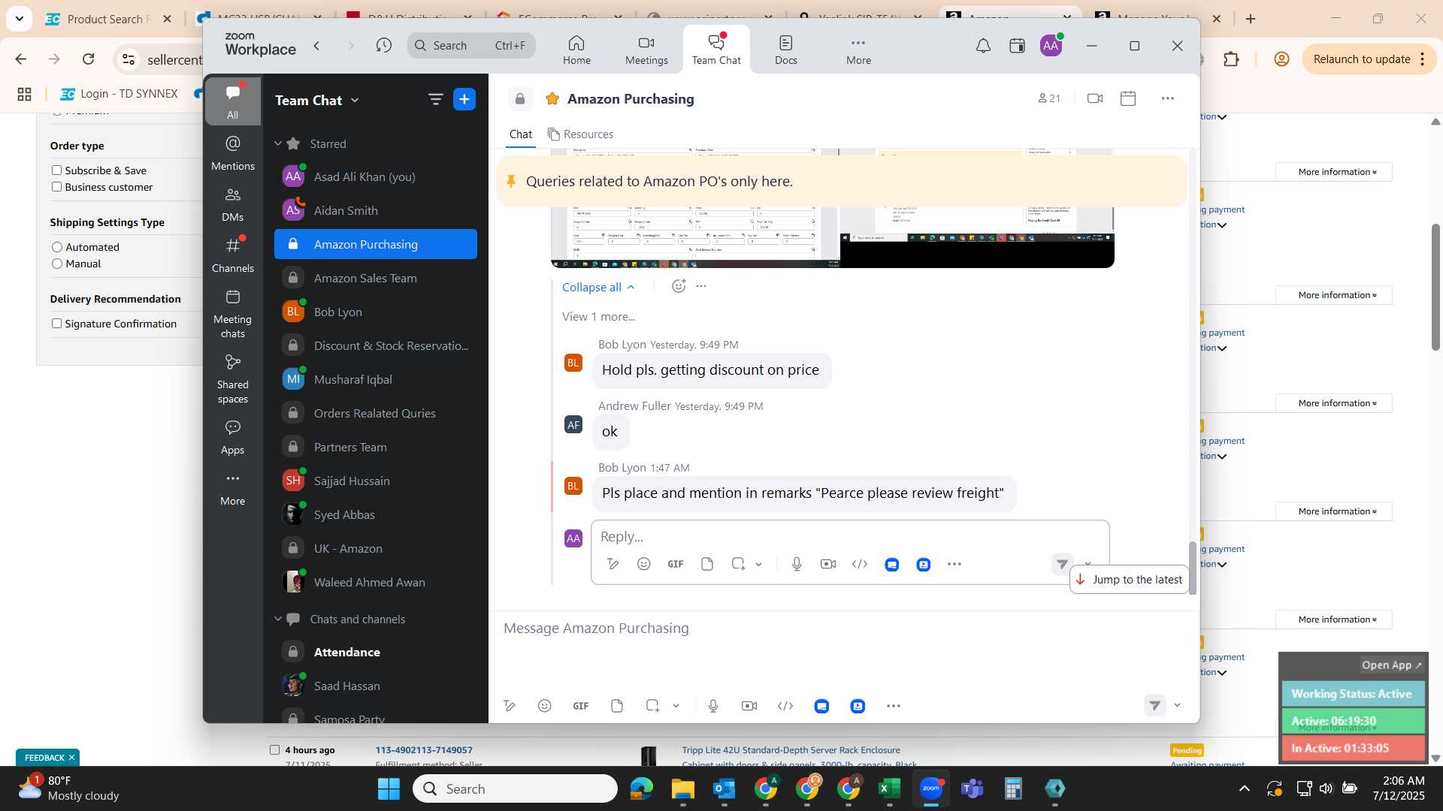Add reaction emoji to thread message

point(678,286)
